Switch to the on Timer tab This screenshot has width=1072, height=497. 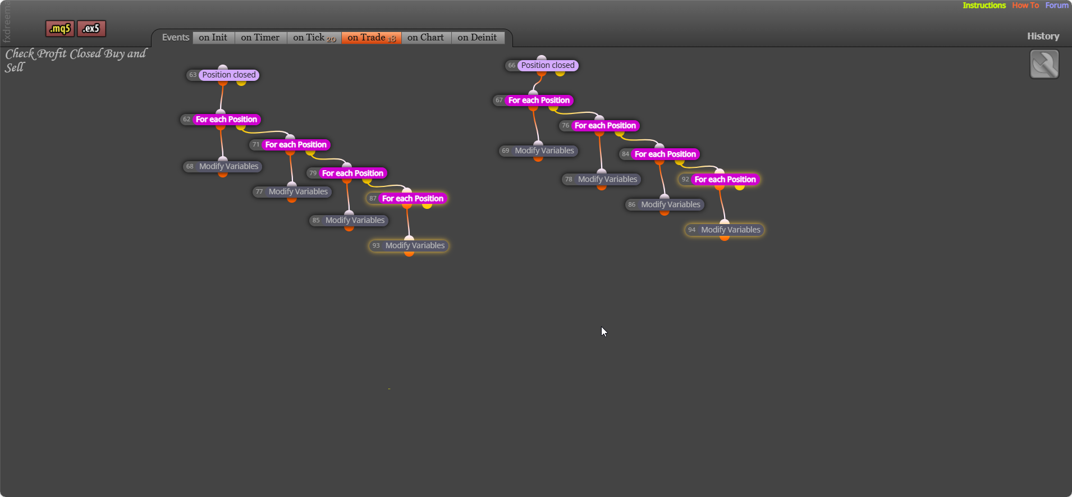tap(260, 38)
